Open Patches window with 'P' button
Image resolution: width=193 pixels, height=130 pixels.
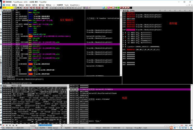coord(68,8)
